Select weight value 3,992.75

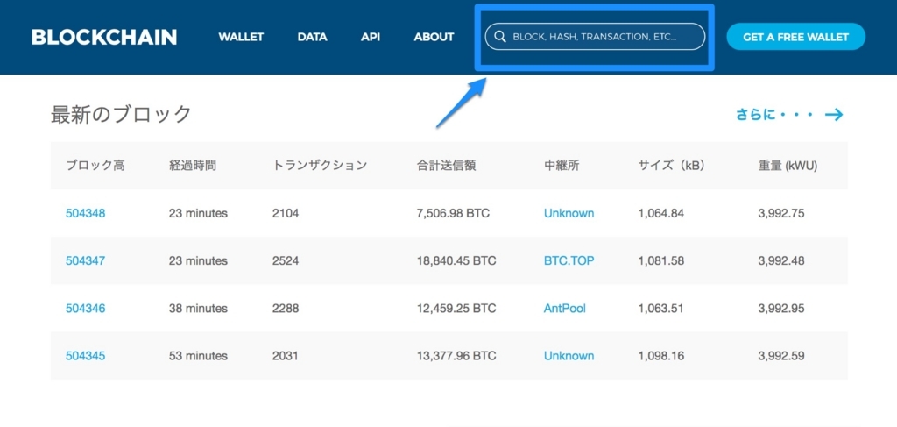781,214
